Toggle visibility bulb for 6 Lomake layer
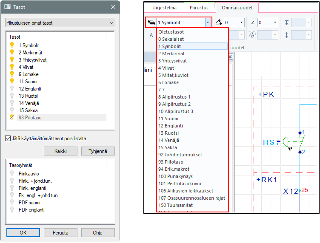 tap(12, 74)
